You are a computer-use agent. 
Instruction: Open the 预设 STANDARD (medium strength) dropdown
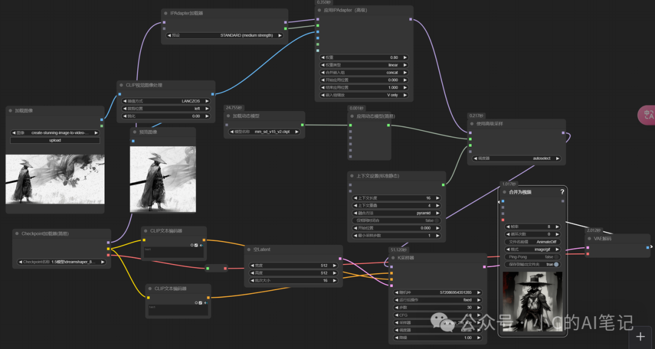click(224, 36)
